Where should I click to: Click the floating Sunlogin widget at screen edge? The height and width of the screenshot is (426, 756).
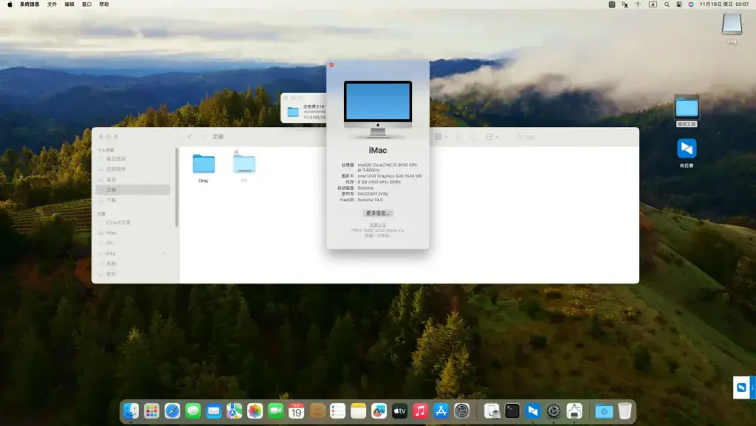pyautogui.click(x=744, y=388)
